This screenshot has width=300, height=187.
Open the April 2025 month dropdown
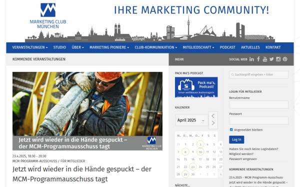(191, 120)
